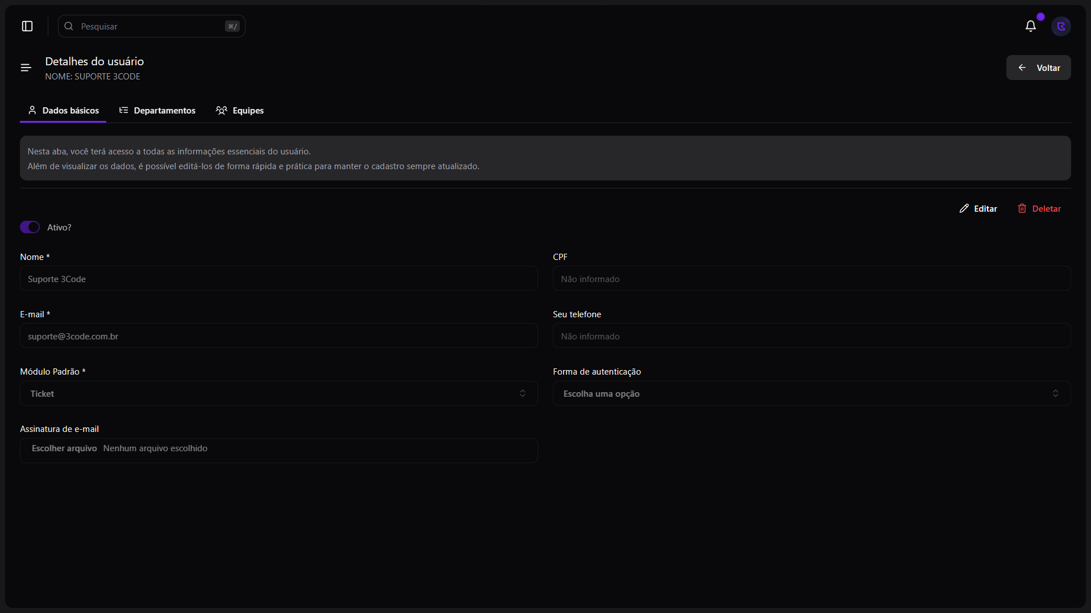Image resolution: width=1091 pixels, height=613 pixels.
Task: Click the search magnifier icon
Action: point(69,26)
